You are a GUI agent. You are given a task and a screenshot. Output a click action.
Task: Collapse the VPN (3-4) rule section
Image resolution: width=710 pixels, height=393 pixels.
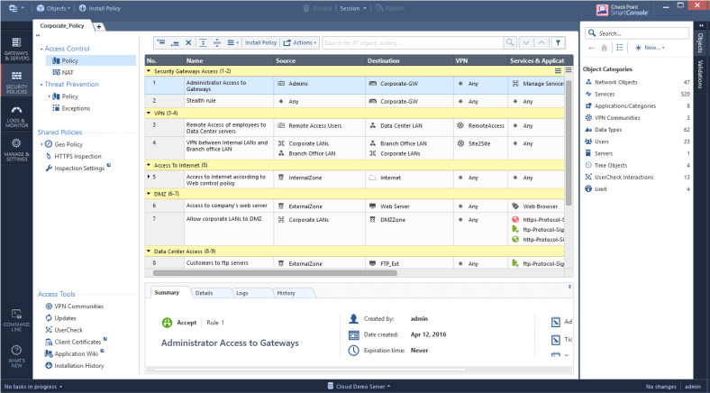[149, 113]
